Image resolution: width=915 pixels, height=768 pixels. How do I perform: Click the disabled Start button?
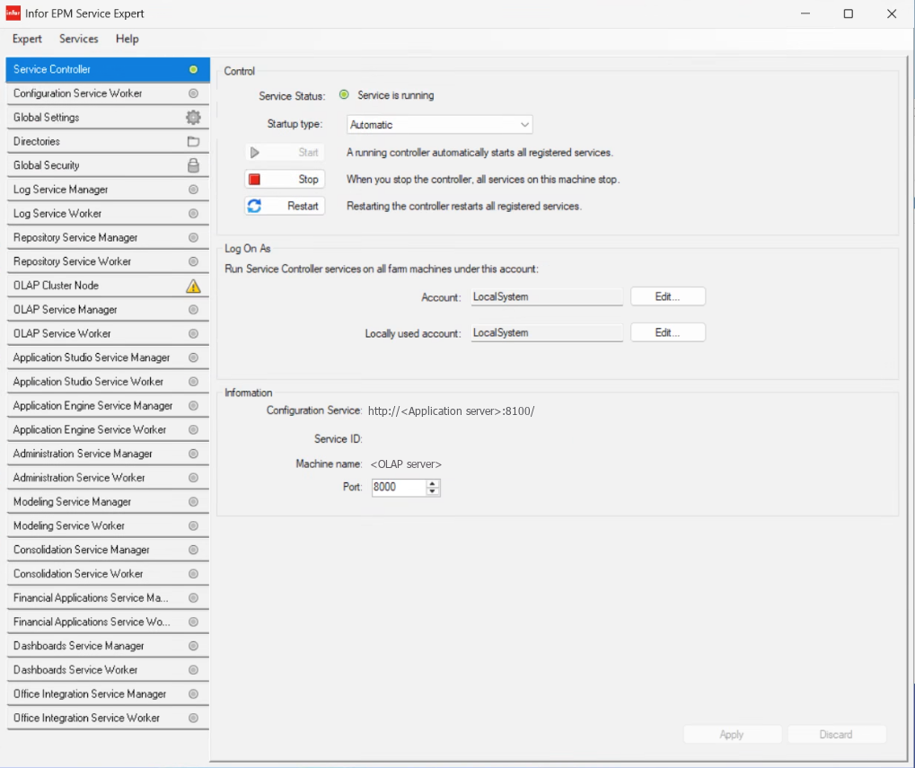coord(285,153)
